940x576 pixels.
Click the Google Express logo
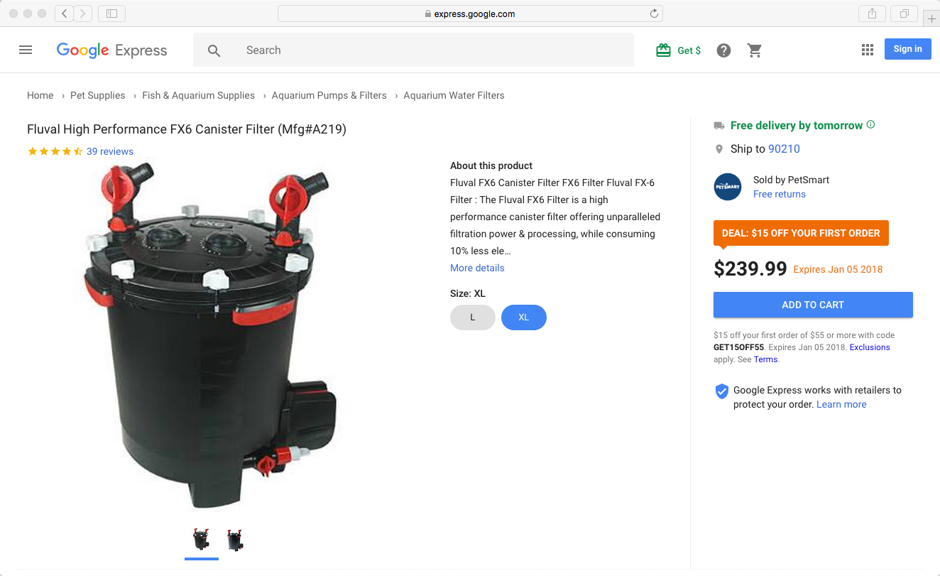pyautogui.click(x=111, y=50)
